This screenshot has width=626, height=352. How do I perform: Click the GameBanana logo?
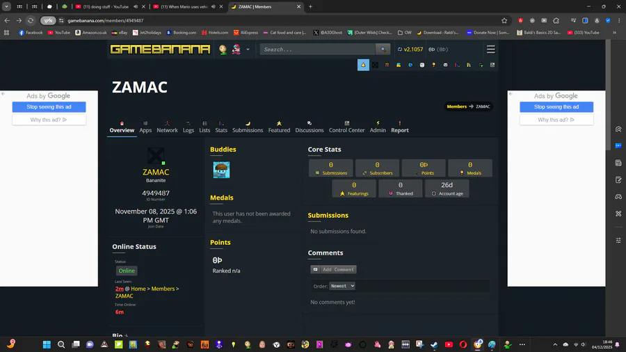(x=160, y=49)
